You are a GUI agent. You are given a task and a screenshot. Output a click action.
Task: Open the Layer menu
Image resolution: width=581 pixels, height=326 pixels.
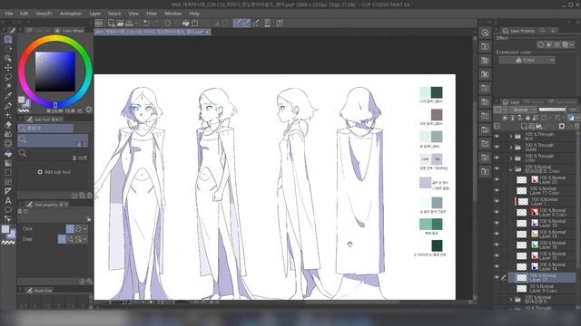(x=94, y=14)
